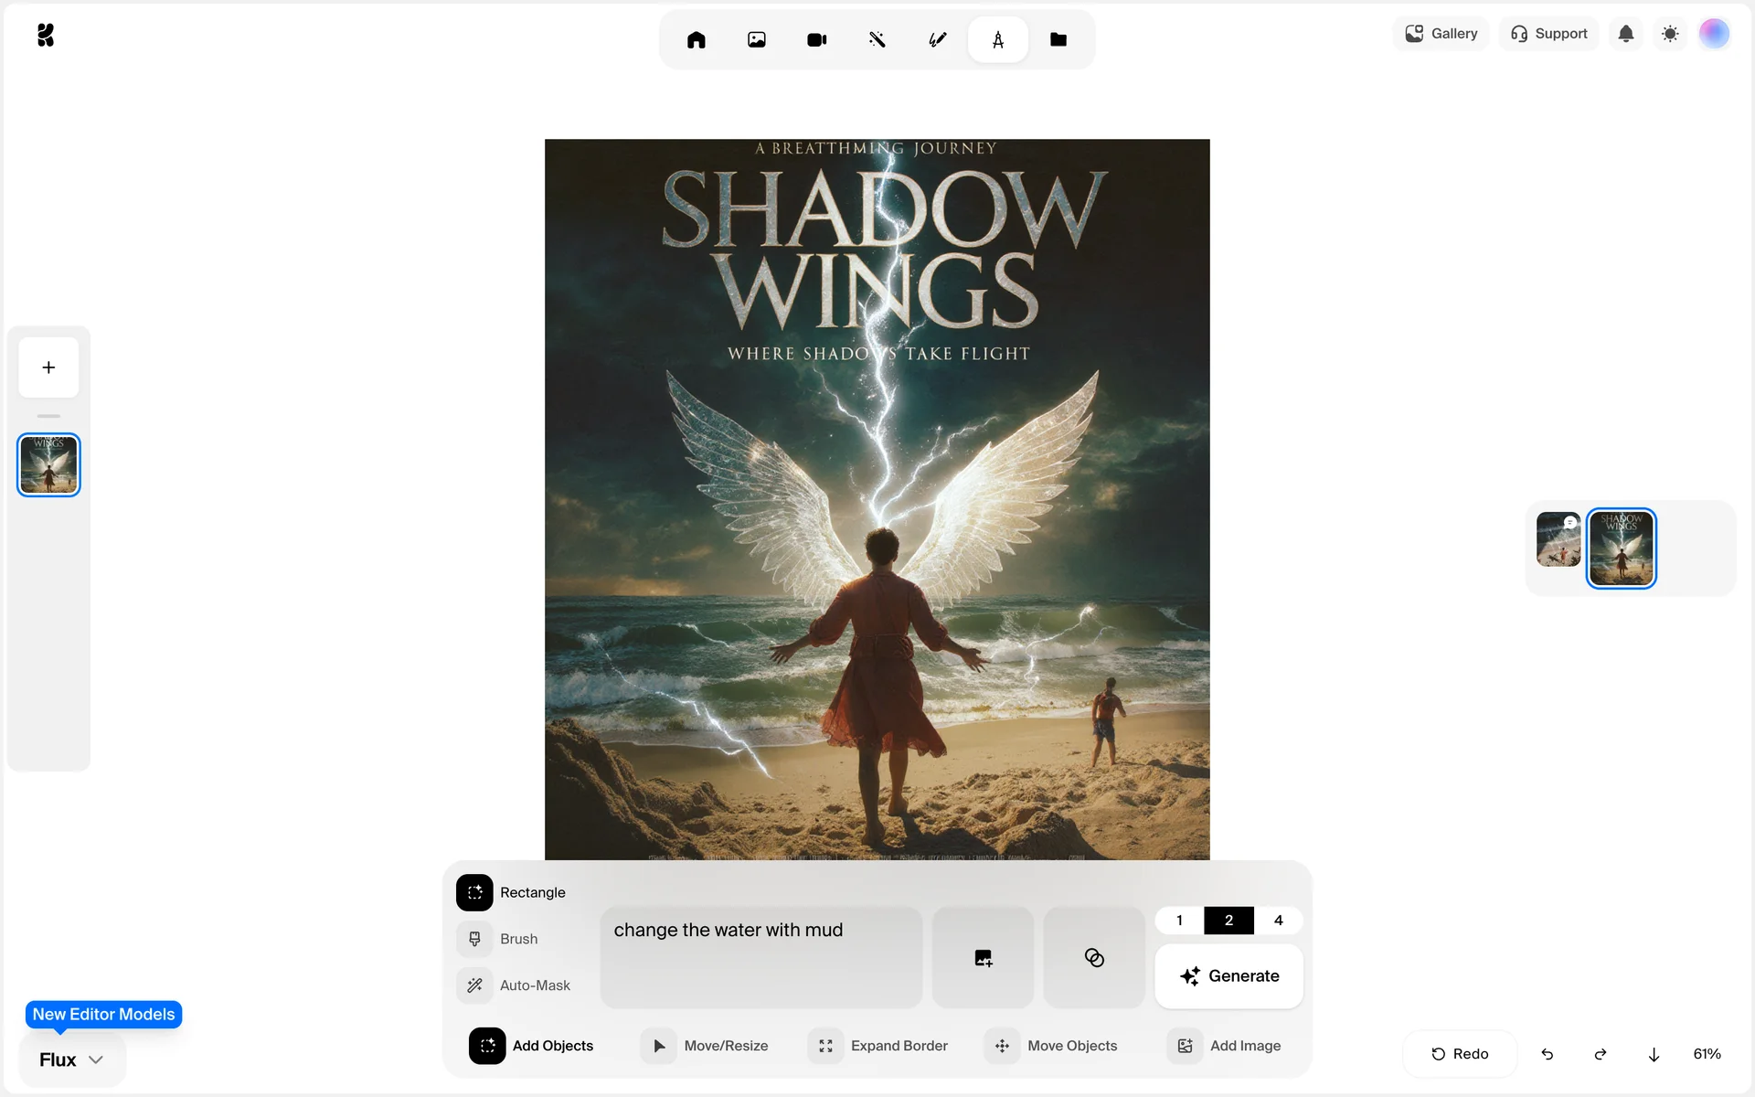1755x1097 pixels.
Task: Switch to Move/Resize mode
Action: (x=706, y=1046)
